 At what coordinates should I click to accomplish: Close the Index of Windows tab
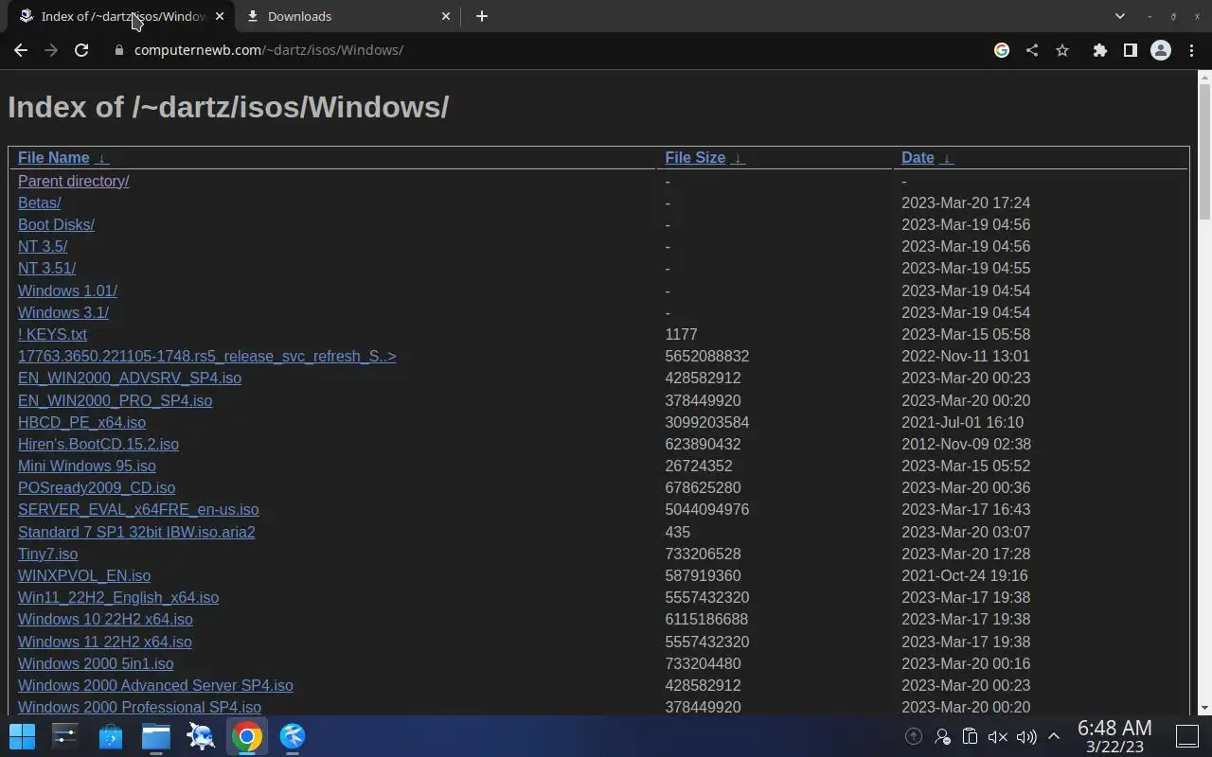tap(220, 16)
